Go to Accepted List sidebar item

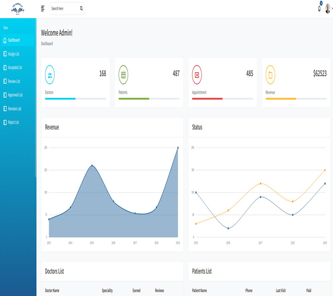[x=15, y=68]
